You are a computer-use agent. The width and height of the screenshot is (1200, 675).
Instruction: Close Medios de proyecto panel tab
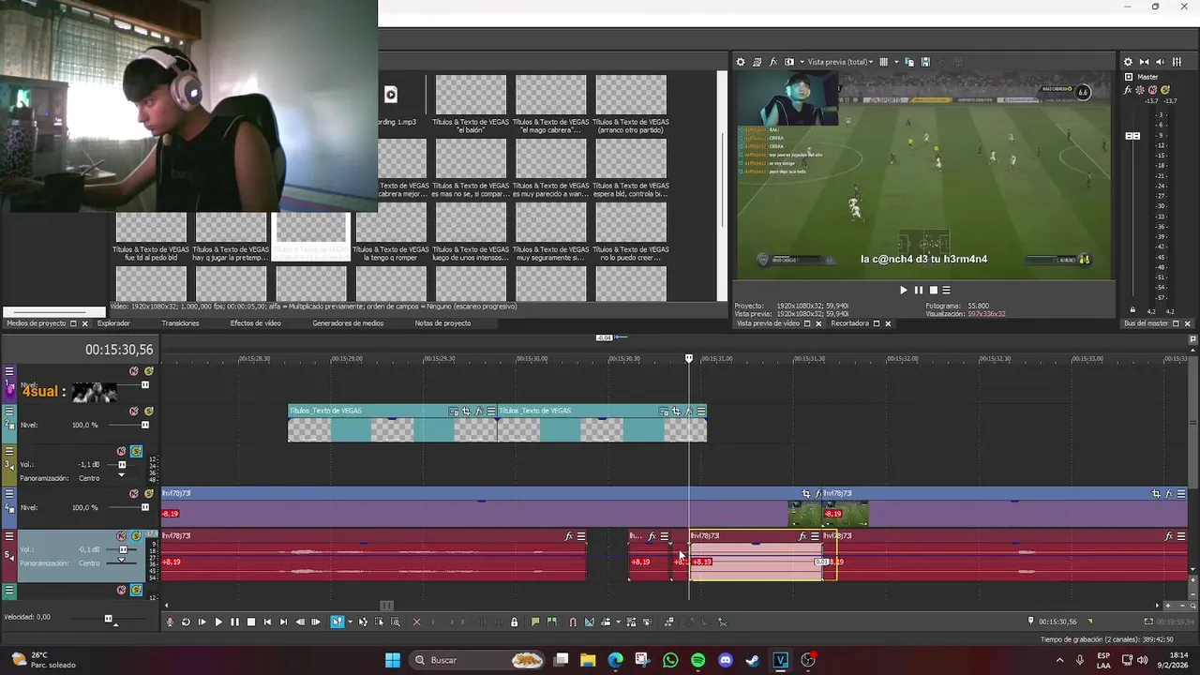[84, 323]
